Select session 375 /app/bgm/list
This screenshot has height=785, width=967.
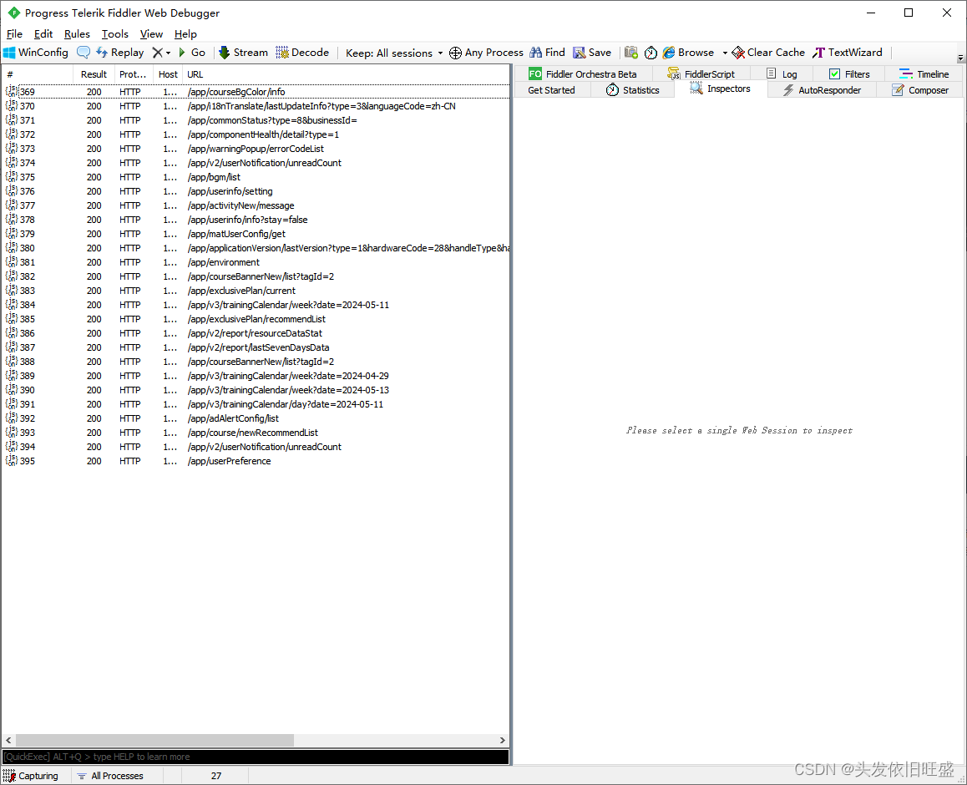click(256, 177)
